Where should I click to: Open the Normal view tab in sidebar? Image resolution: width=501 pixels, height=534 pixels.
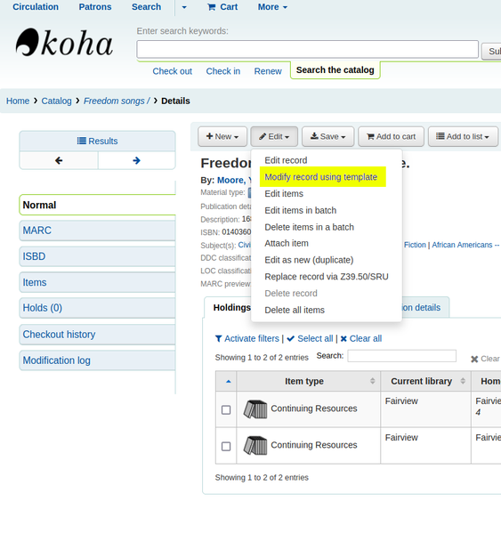(97, 205)
